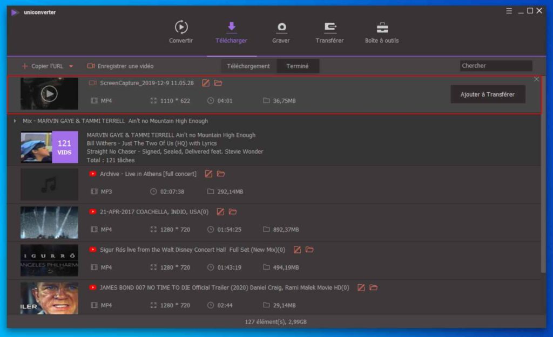Click YouTube icon of Sigur Rós item
Image resolution: width=553 pixels, height=337 pixels.
(x=93, y=250)
